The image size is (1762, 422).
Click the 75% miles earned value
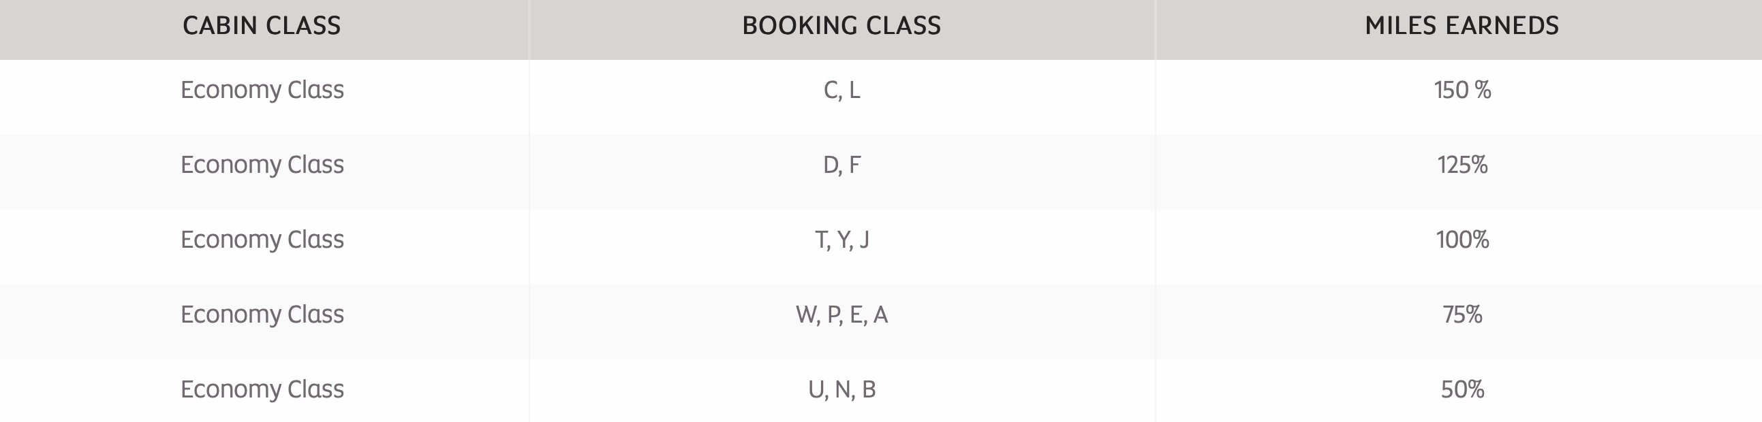1462,314
